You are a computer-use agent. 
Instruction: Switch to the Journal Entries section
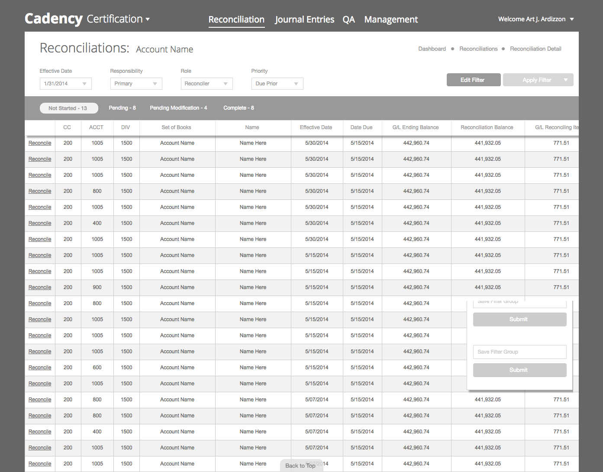[304, 20]
